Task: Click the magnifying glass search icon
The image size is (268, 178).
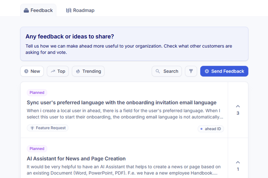Action: point(158,71)
